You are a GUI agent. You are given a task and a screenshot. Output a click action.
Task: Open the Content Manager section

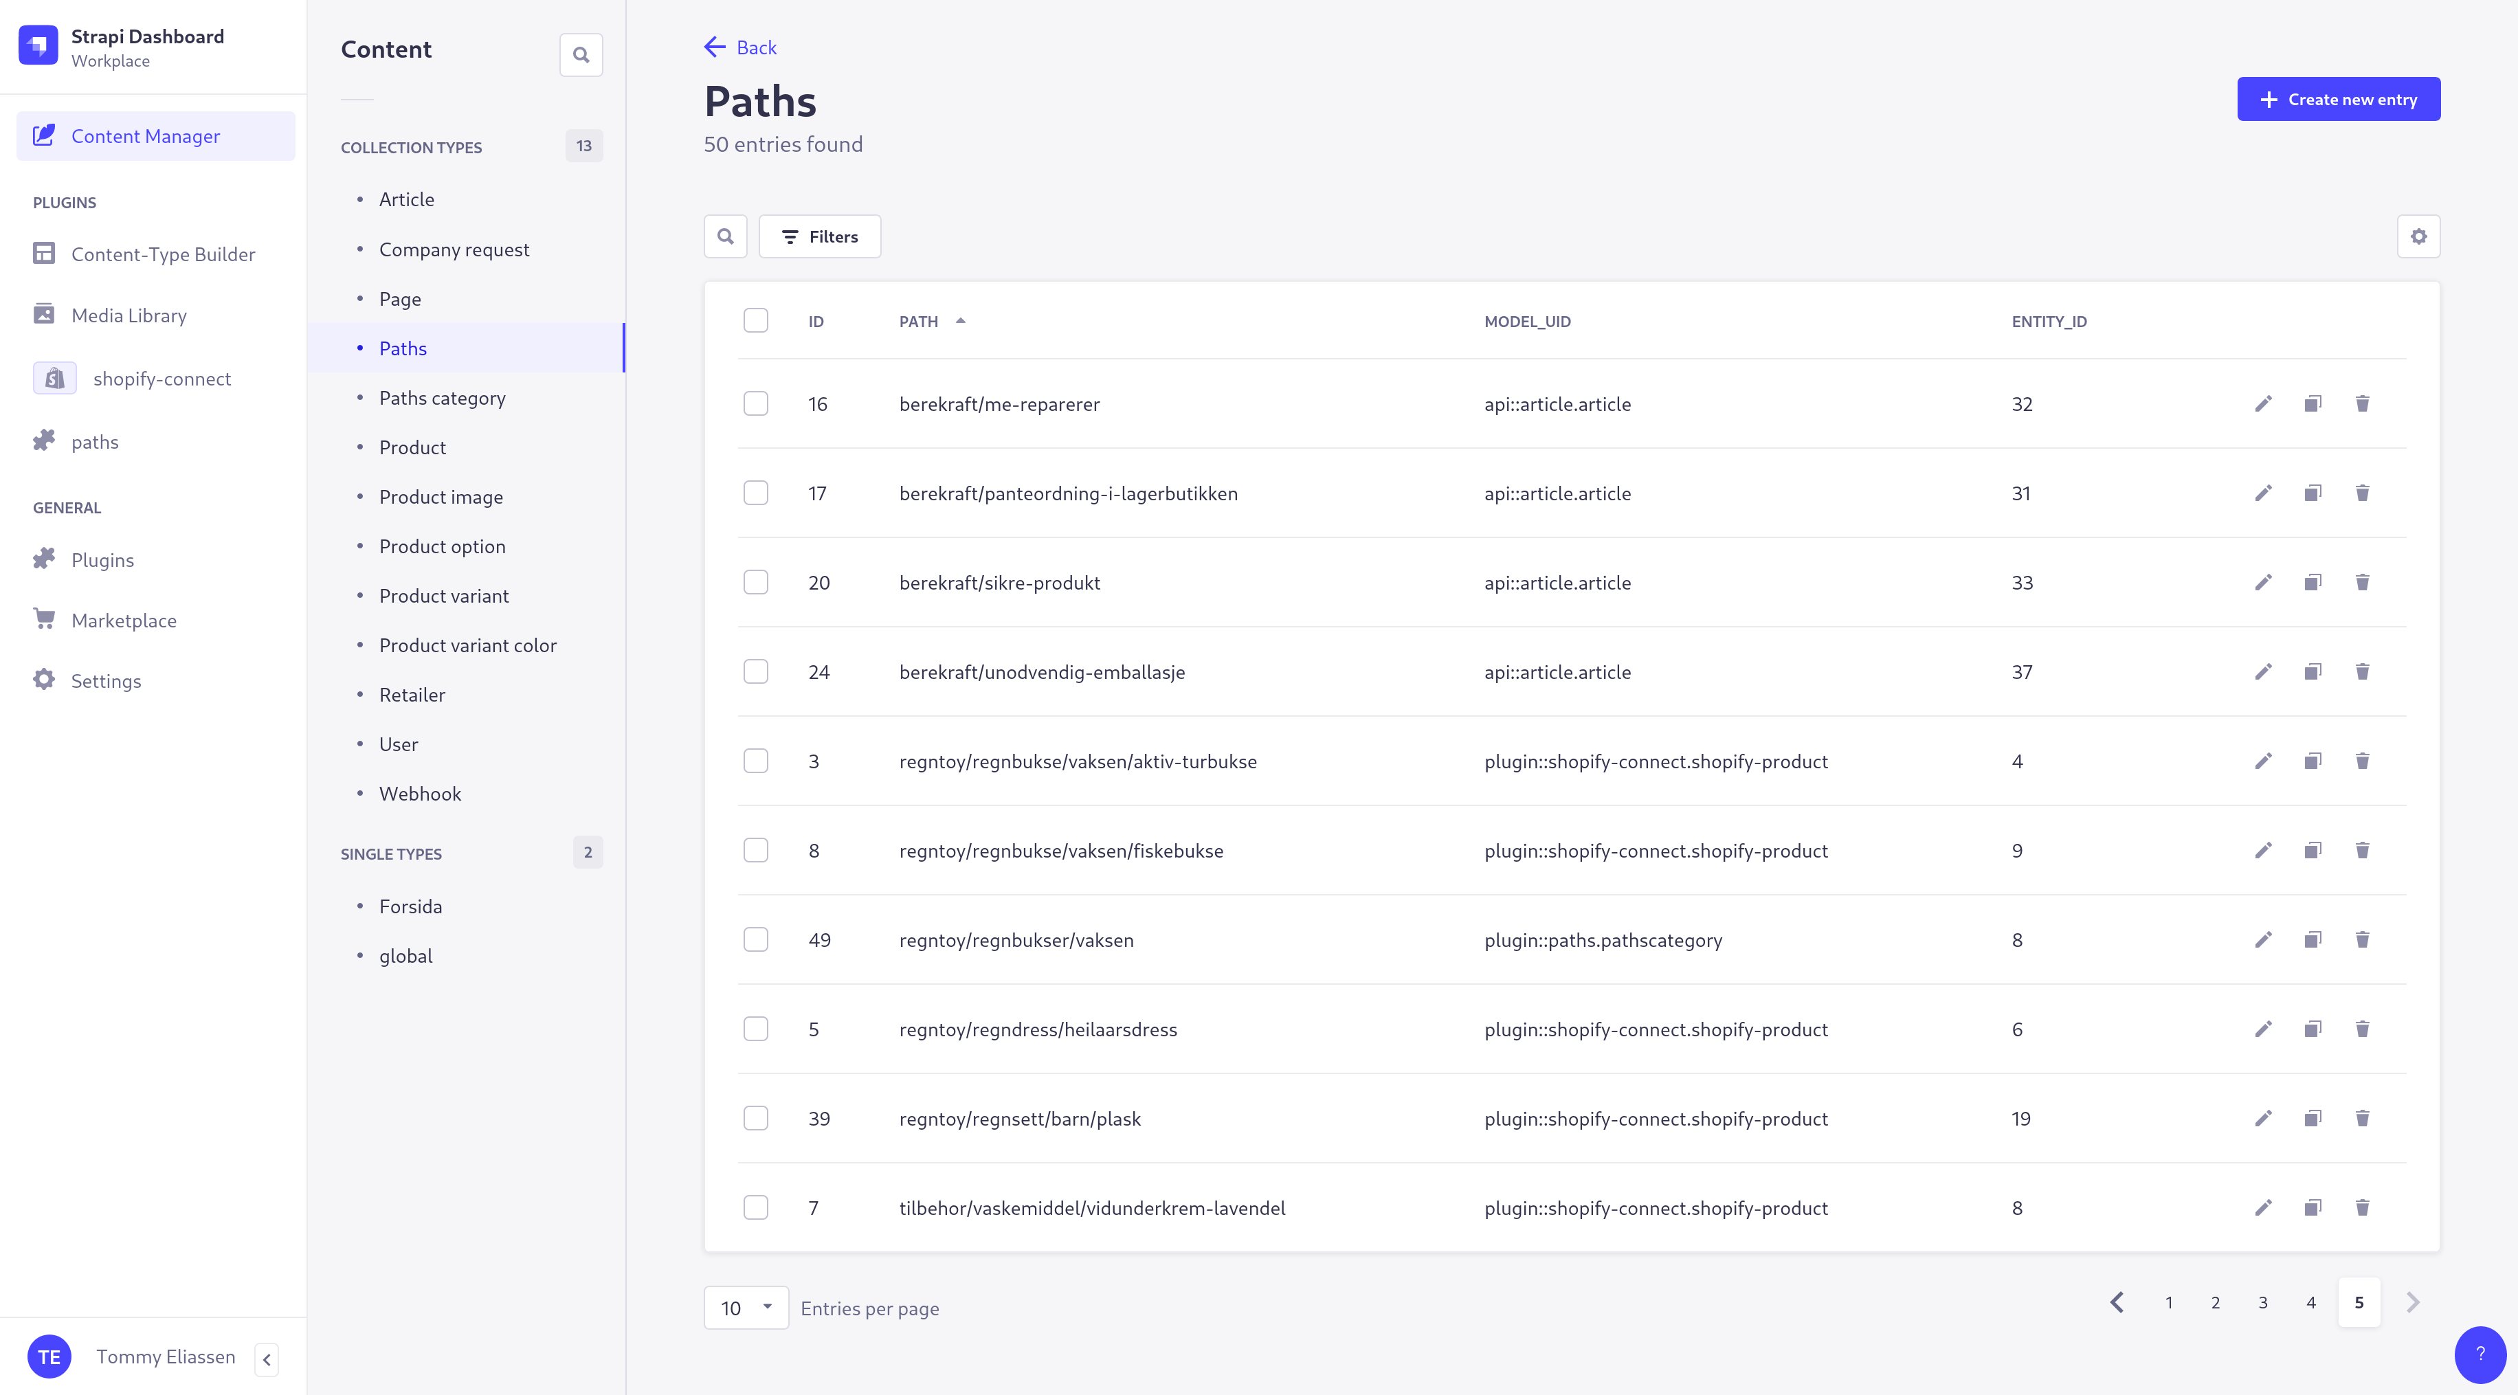coord(145,136)
